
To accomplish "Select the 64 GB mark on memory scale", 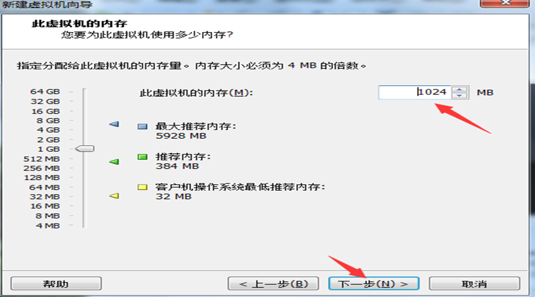I will point(45,92).
